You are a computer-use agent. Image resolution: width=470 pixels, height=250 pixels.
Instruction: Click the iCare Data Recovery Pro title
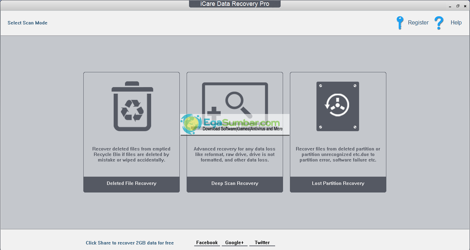(235, 4)
